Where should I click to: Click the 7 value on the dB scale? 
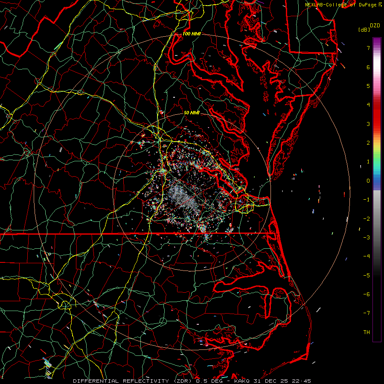pos(368,48)
